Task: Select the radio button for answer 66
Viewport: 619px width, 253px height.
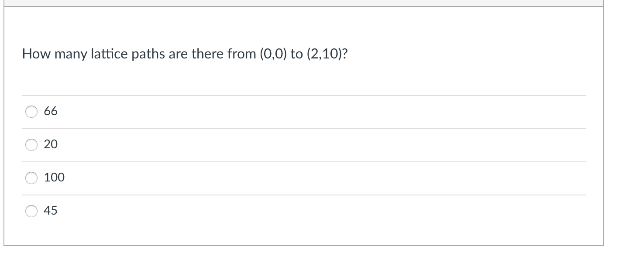Action: coord(31,112)
